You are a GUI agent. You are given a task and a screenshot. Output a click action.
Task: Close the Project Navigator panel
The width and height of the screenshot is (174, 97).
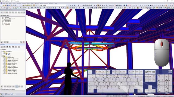[25, 10]
